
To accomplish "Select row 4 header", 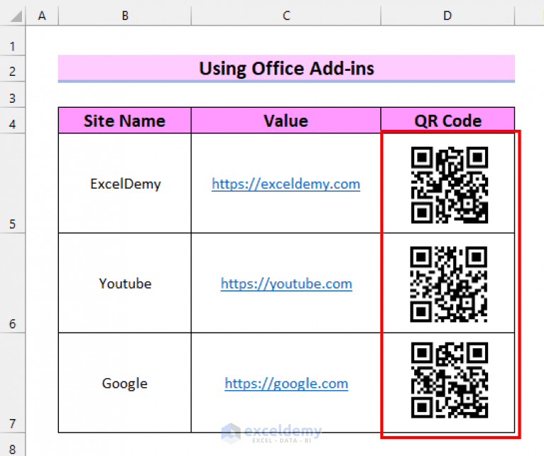I will click(13, 121).
